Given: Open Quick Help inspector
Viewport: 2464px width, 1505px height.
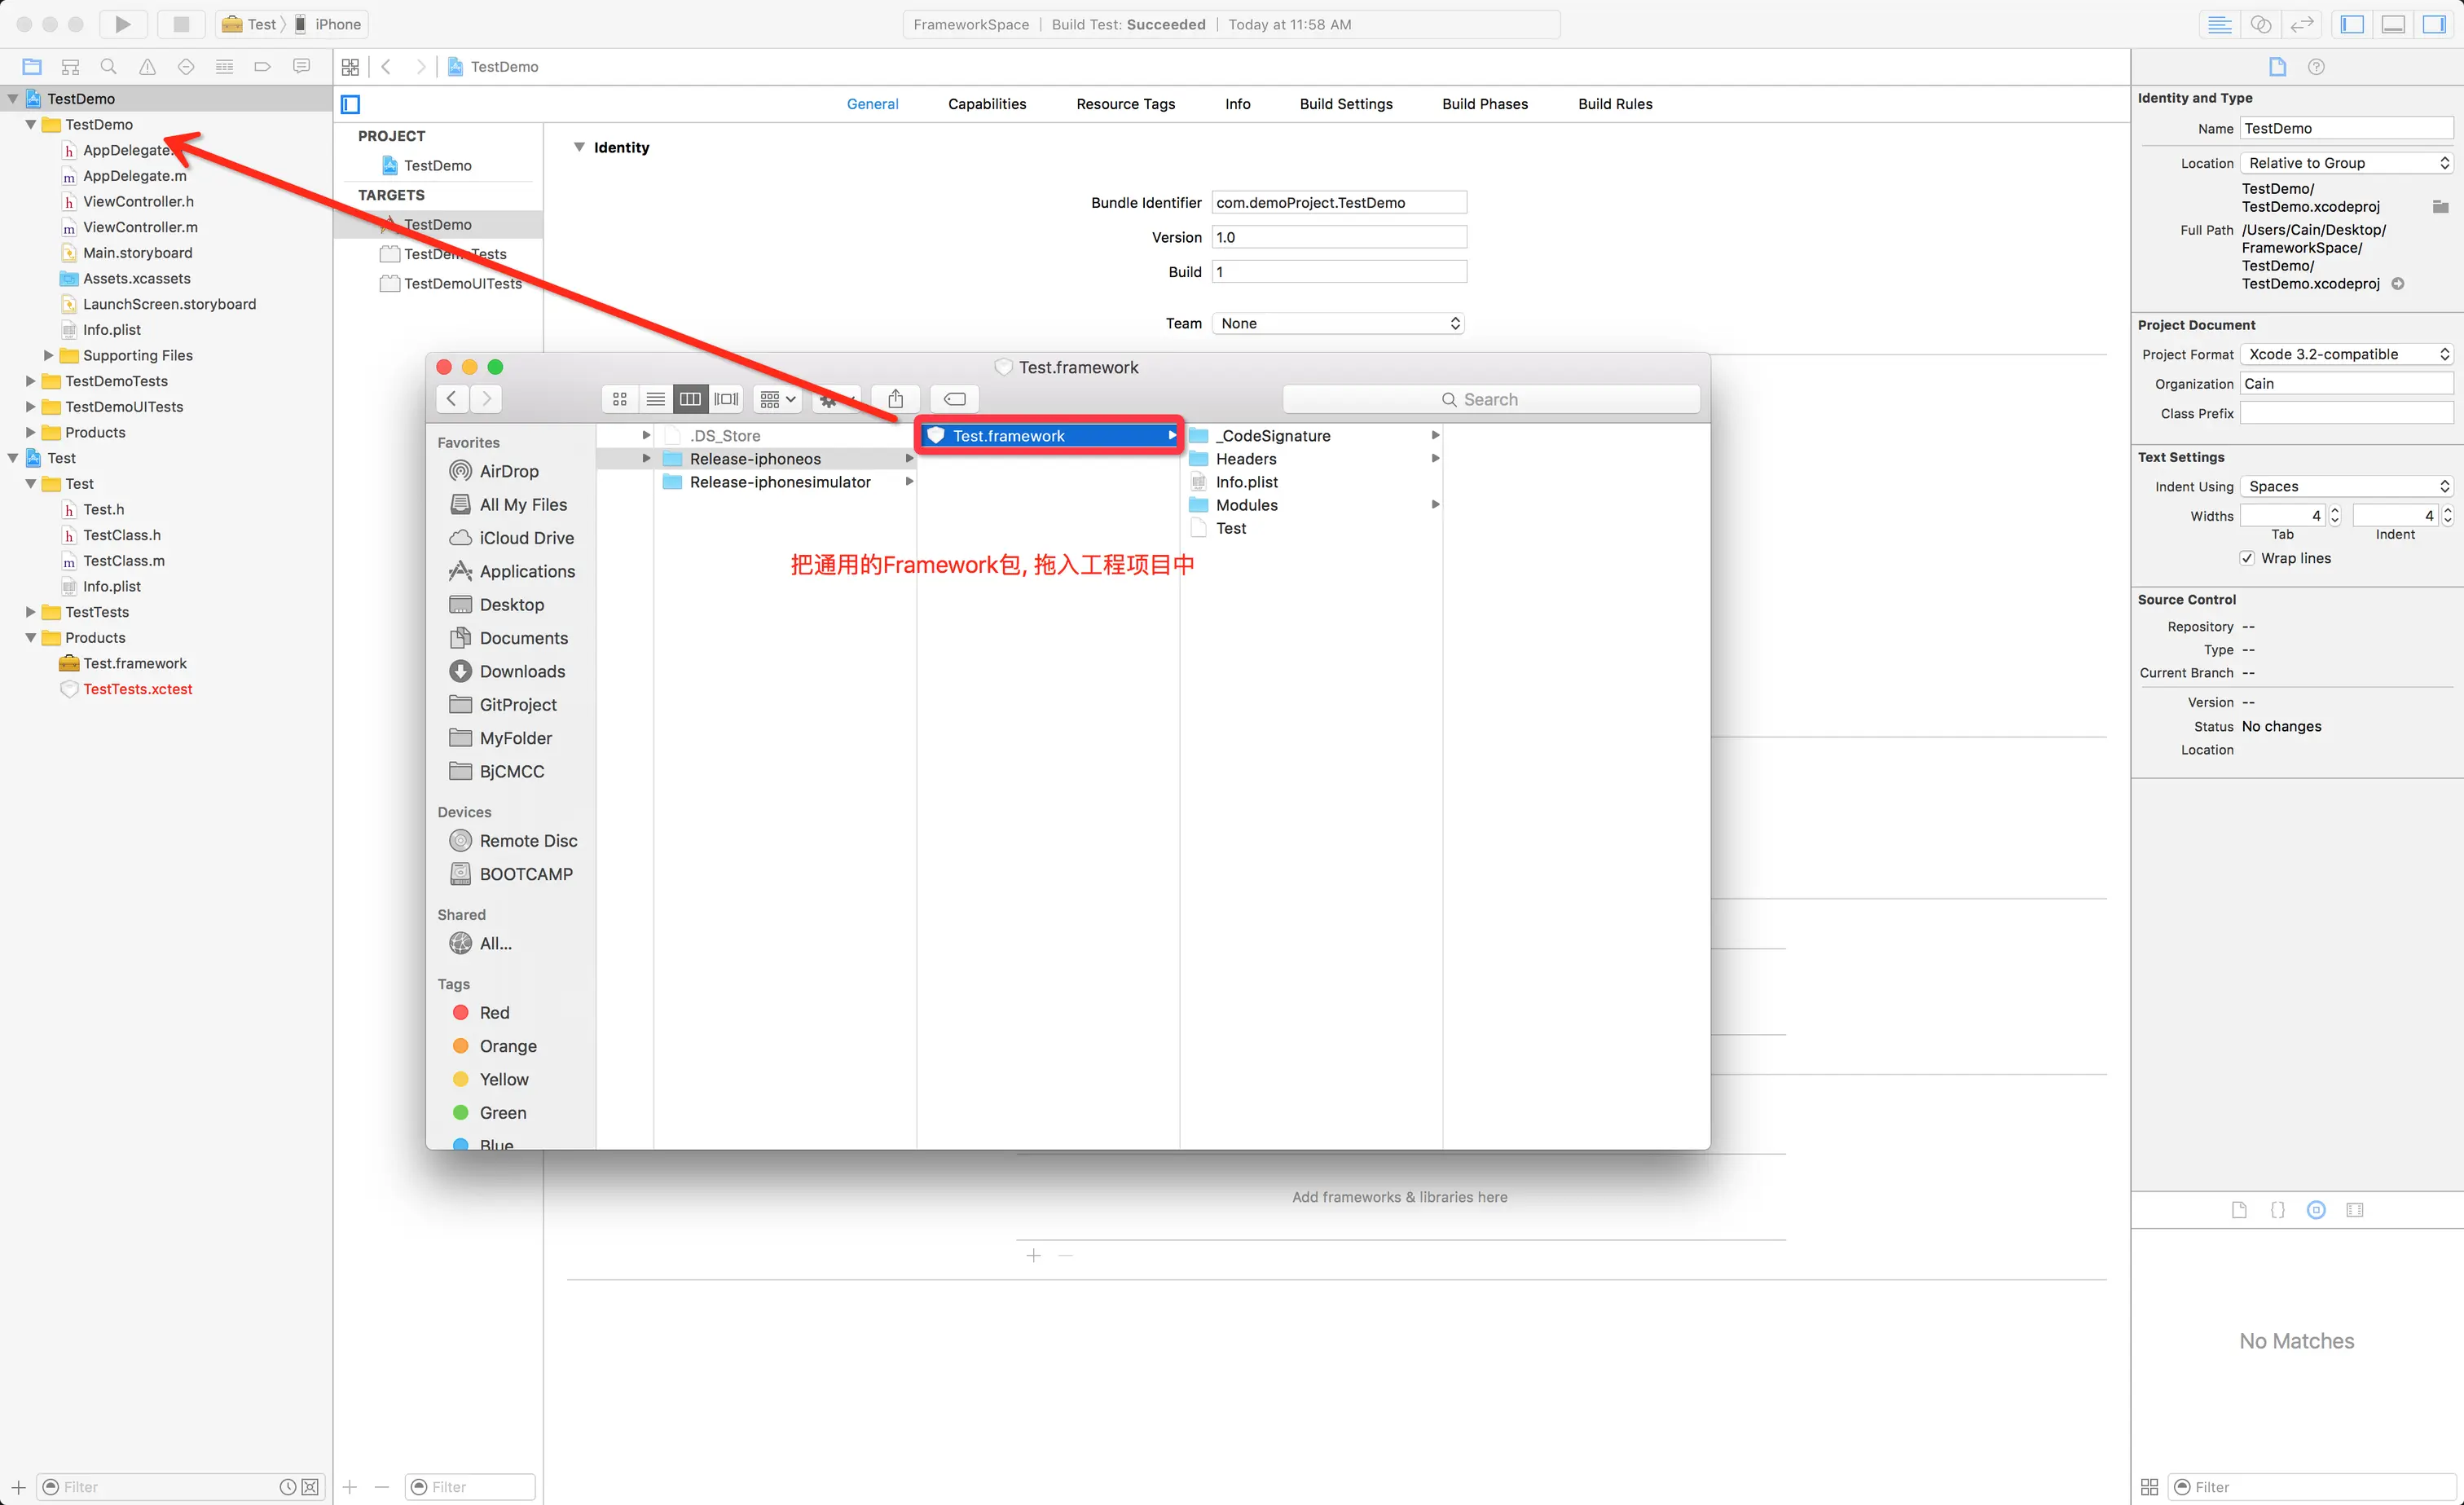Looking at the screenshot, I should pyautogui.click(x=2316, y=67).
